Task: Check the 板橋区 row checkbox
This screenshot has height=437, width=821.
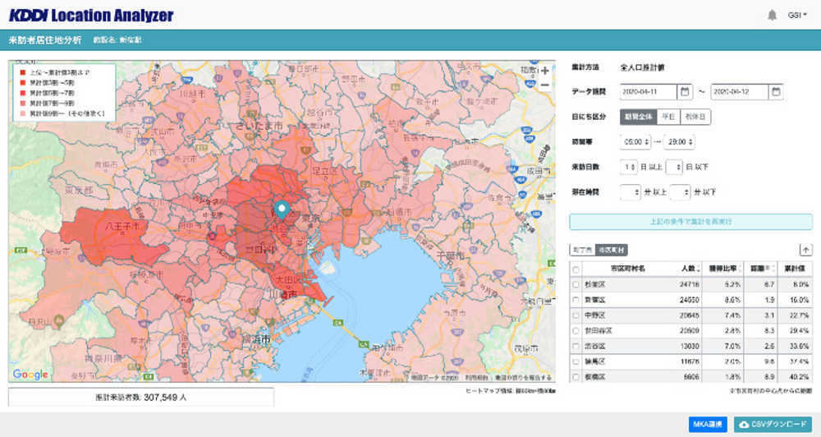Action: (576, 377)
